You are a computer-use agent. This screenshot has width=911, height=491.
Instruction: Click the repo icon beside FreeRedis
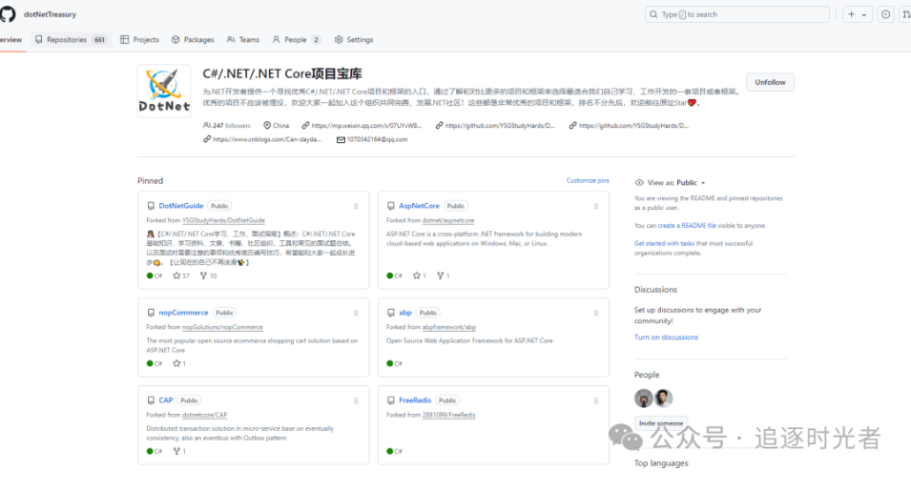coord(391,400)
